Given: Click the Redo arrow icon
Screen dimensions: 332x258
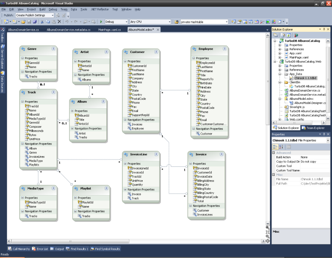Looking at the screenshot, I should 76,22.
